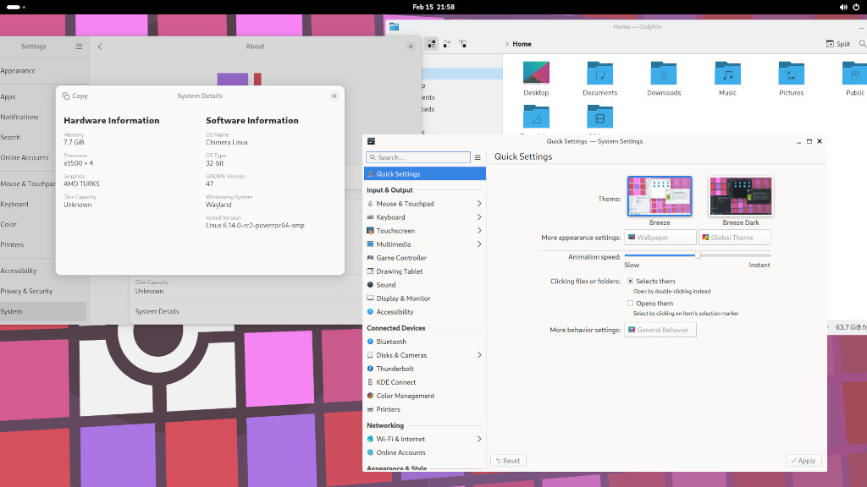Select the Breeze theme thumbnail
The height and width of the screenshot is (487, 867).
[660, 196]
